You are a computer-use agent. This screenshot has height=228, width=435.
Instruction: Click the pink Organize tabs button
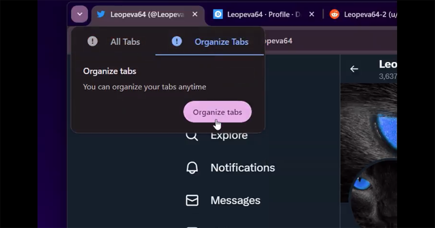point(217,112)
